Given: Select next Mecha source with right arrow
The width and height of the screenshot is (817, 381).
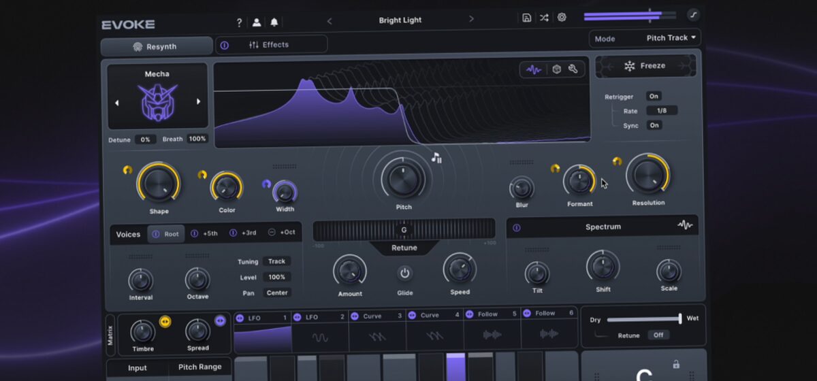Looking at the screenshot, I should (x=199, y=101).
